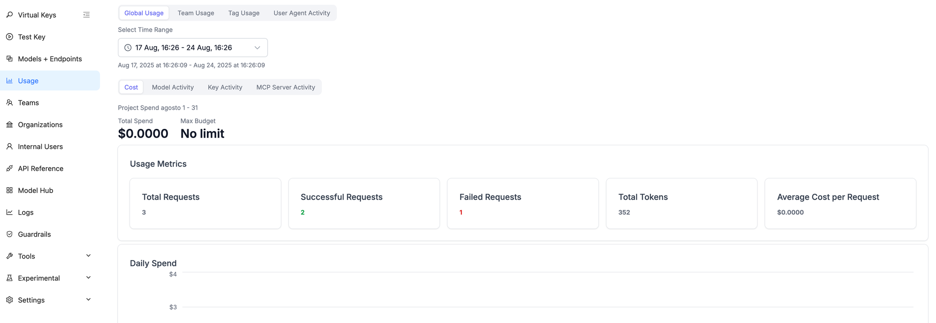Switch to the Team Usage tab
This screenshot has height=323, width=936.
pyautogui.click(x=196, y=13)
